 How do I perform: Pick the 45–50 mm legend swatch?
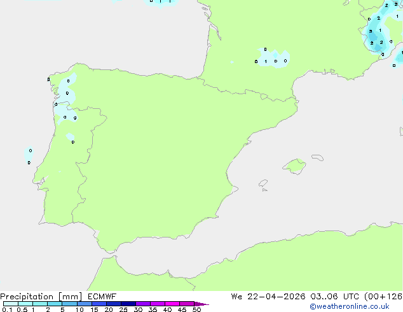coord(187,304)
